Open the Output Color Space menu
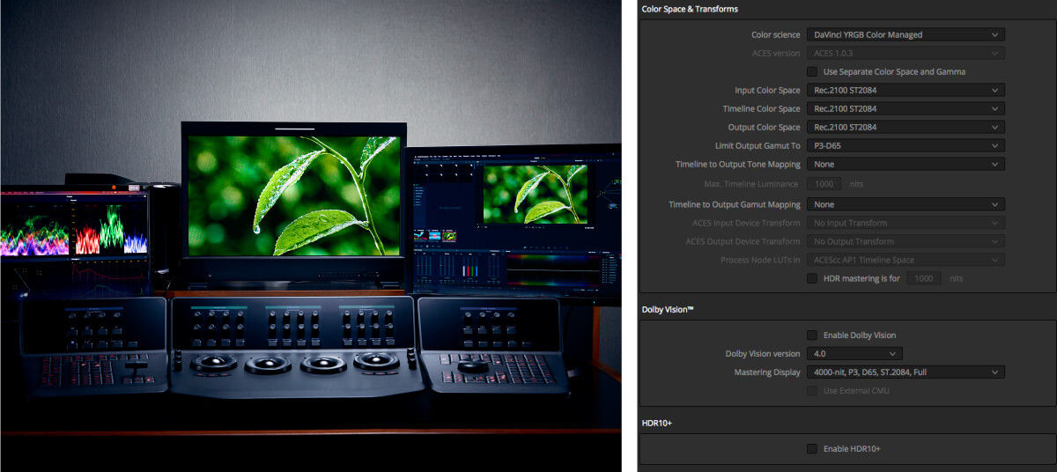The image size is (1057, 472). pyautogui.click(x=905, y=127)
